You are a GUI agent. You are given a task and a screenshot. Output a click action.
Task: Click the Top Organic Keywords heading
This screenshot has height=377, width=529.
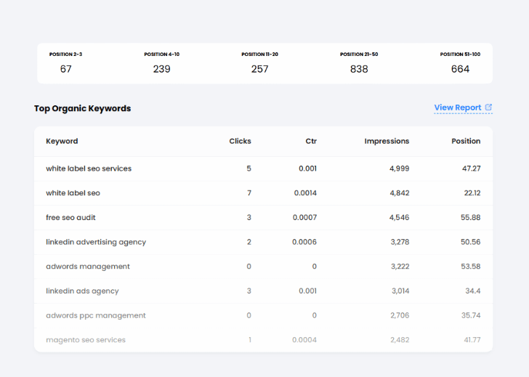pyautogui.click(x=82, y=108)
